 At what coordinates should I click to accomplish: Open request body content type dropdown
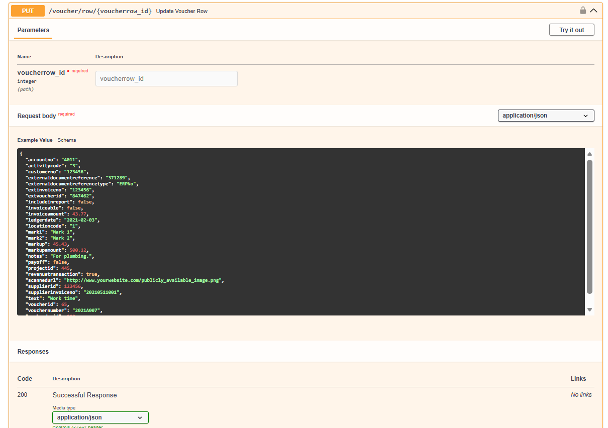[546, 116]
